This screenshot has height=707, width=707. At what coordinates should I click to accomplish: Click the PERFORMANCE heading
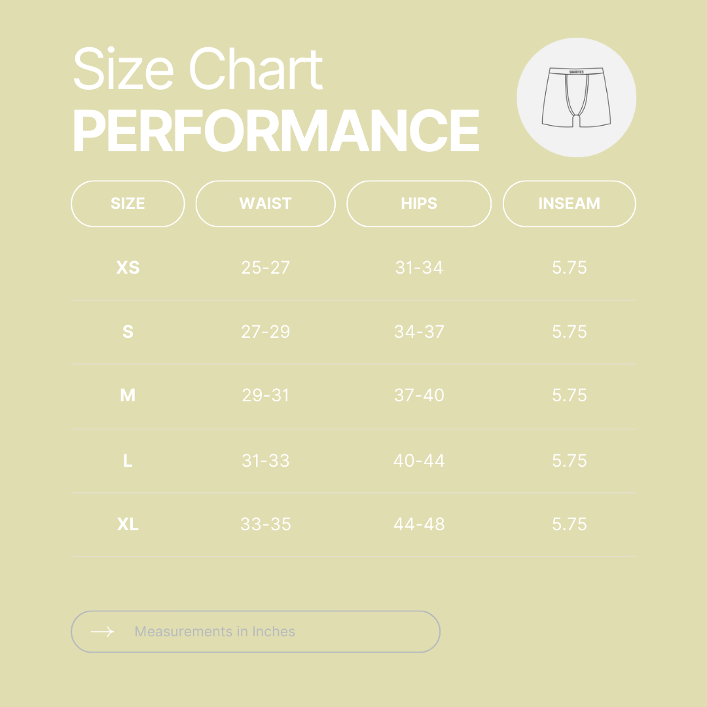[276, 131]
